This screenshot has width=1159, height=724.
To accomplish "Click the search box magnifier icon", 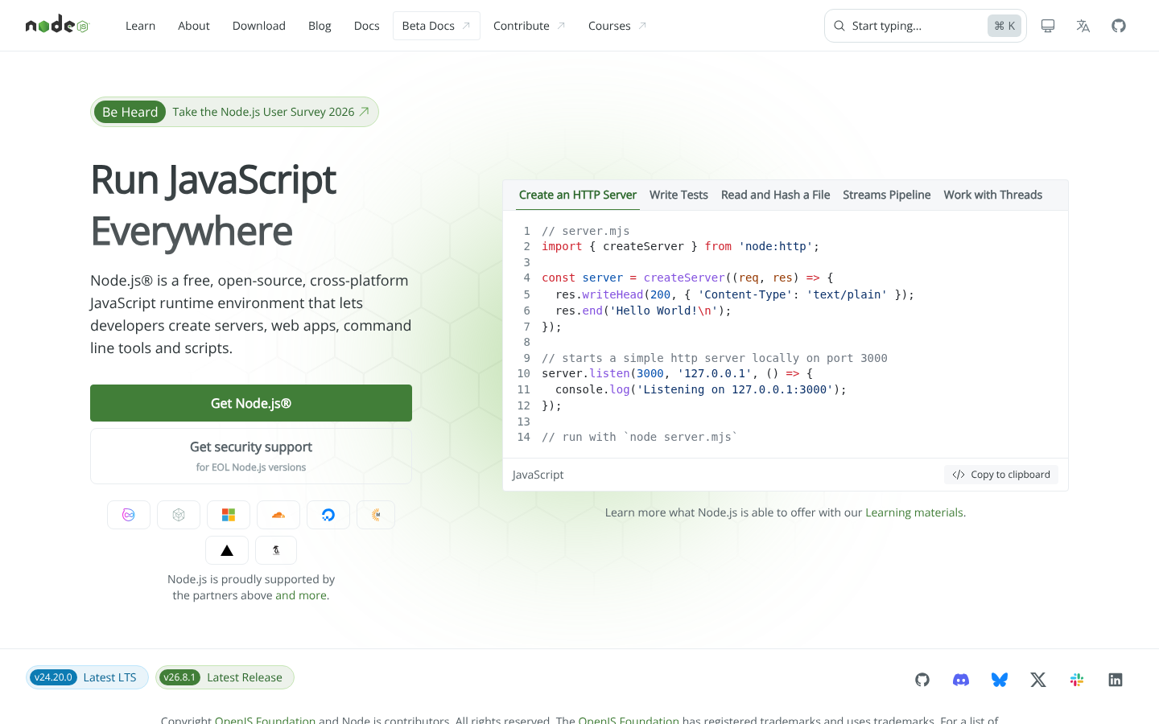I will pos(839,26).
